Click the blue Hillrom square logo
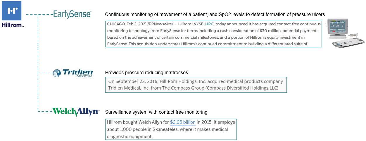 [x=11, y=10]
